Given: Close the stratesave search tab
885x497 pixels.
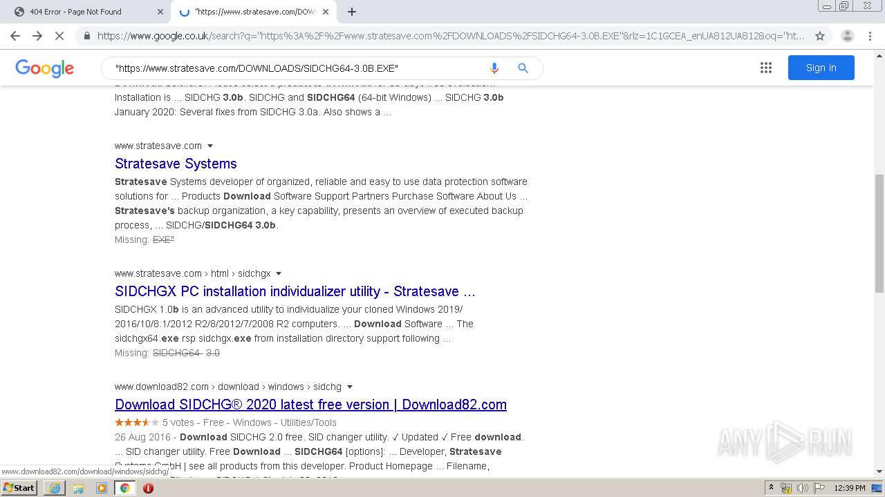Looking at the screenshot, I should click(x=326, y=12).
